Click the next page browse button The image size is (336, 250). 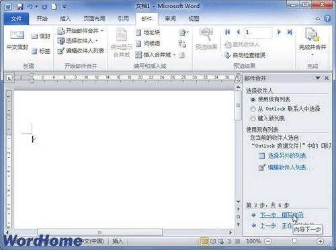238,224
